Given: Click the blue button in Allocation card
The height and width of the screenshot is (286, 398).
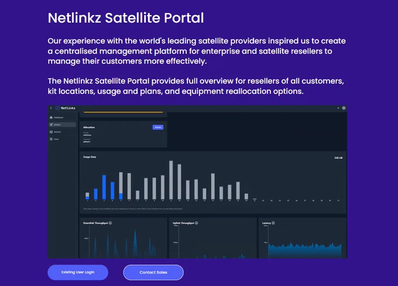Looking at the screenshot, I should click(158, 128).
